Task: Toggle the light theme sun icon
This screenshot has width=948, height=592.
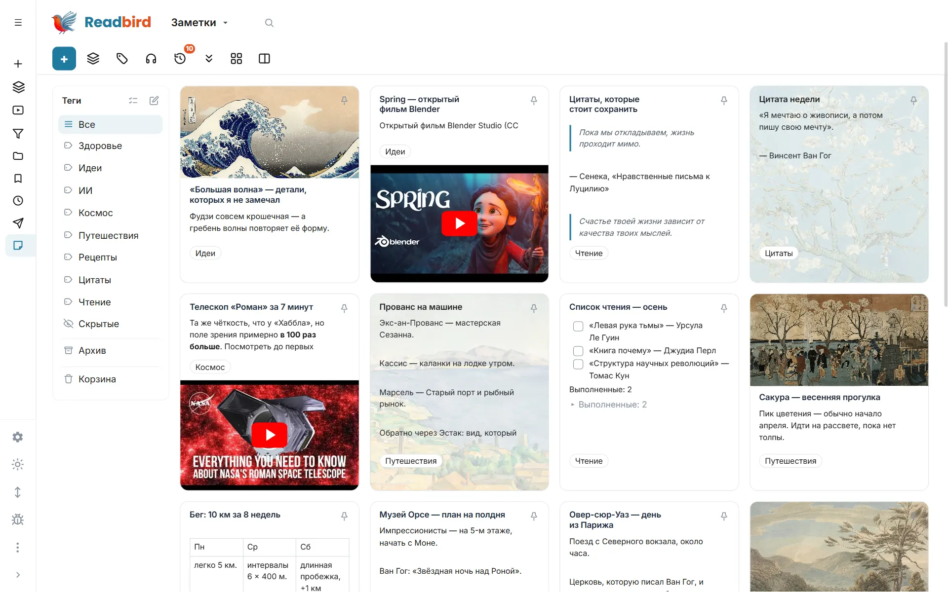Action: (x=18, y=464)
